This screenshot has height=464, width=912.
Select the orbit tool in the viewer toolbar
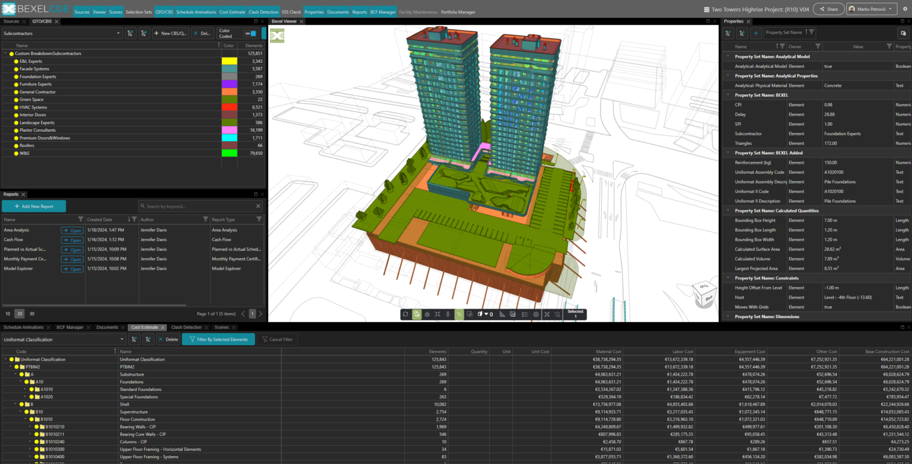coord(405,314)
